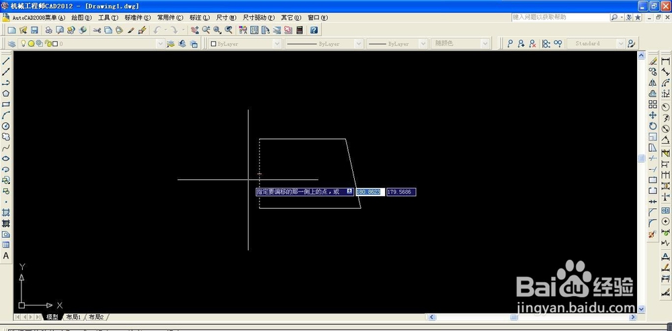The image size is (672, 331).
Task: Select the Offset tool
Action: coord(653,93)
